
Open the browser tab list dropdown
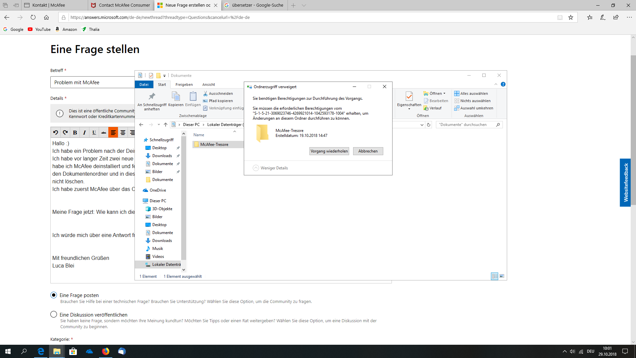pyautogui.click(x=304, y=5)
